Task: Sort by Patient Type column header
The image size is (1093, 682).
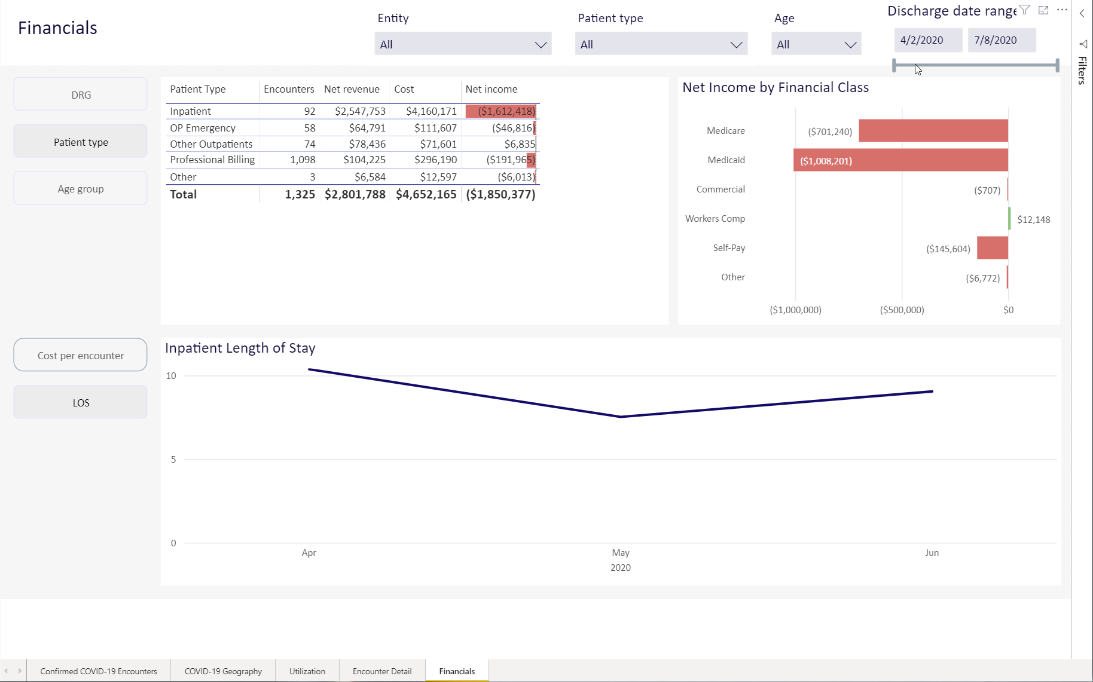Action: point(198,89)
